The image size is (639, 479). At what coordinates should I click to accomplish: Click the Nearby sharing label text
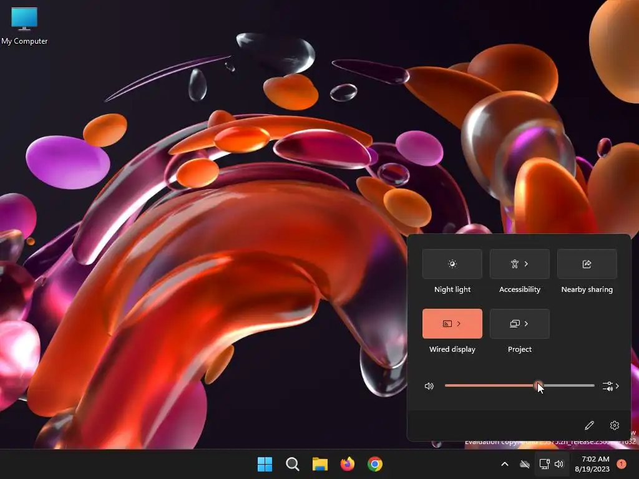(587, 289)
